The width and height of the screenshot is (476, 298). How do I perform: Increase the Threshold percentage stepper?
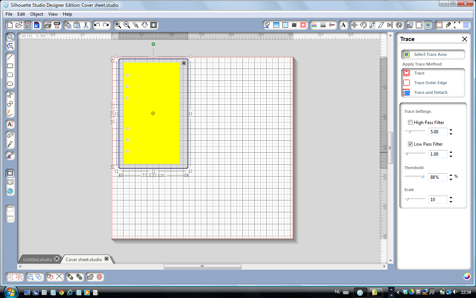(x=451, y=175)
